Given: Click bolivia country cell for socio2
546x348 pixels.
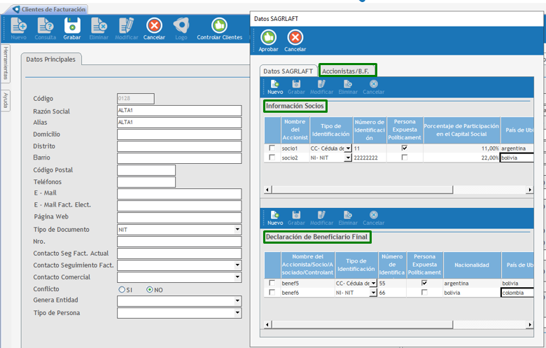Looking at the screenshot, I should click(x=517, y=158).
